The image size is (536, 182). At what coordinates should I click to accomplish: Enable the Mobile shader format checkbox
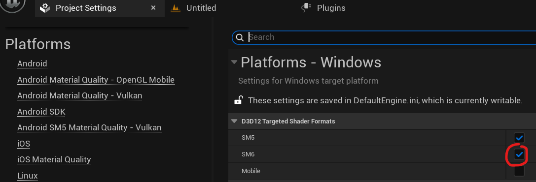pos(519,171)
